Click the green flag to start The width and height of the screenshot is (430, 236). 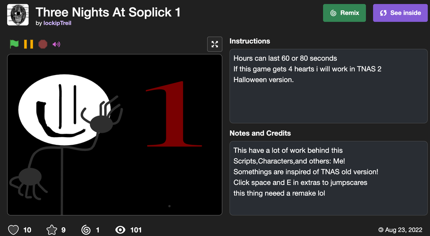click(14, 44)
